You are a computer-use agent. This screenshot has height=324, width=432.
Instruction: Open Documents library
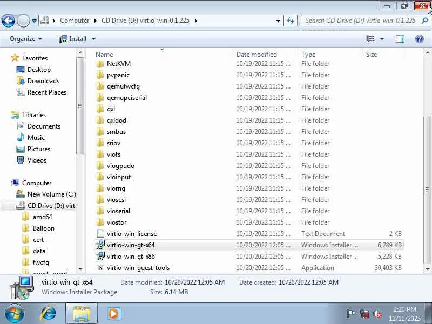44,126
